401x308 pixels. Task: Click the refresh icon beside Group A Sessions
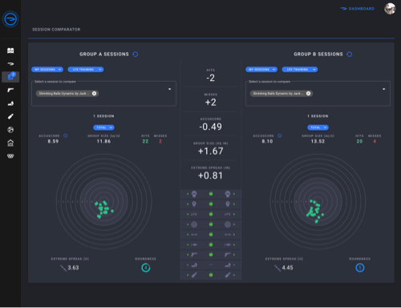tap(136, 55)
